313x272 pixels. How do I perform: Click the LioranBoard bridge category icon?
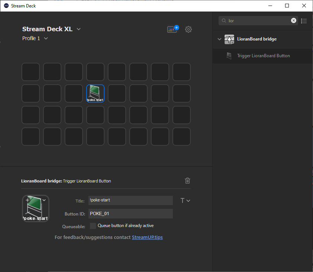(x=229, y=39)
